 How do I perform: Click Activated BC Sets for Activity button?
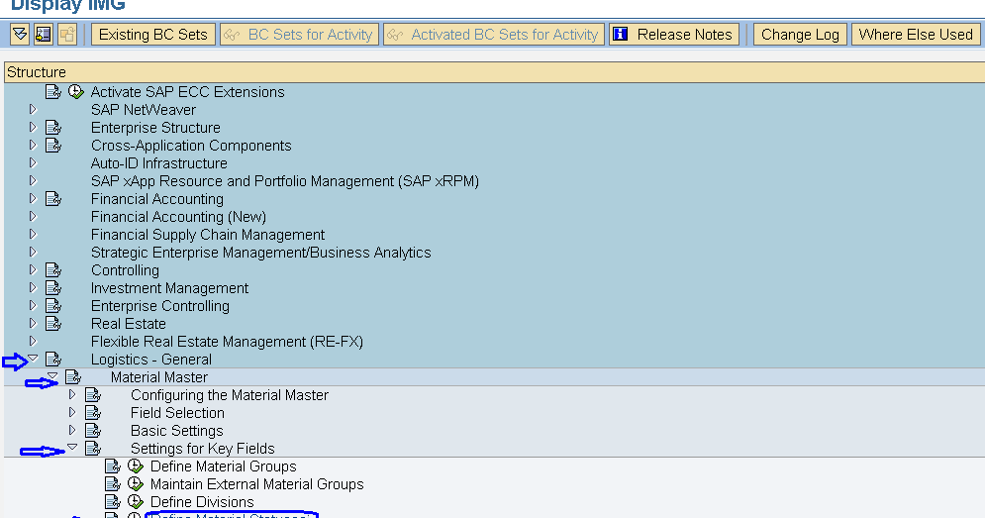494,34
